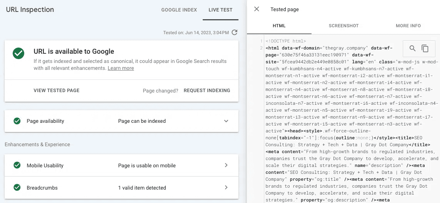Expand the Page availability section
440x203 pixels.
coord(226,121)
